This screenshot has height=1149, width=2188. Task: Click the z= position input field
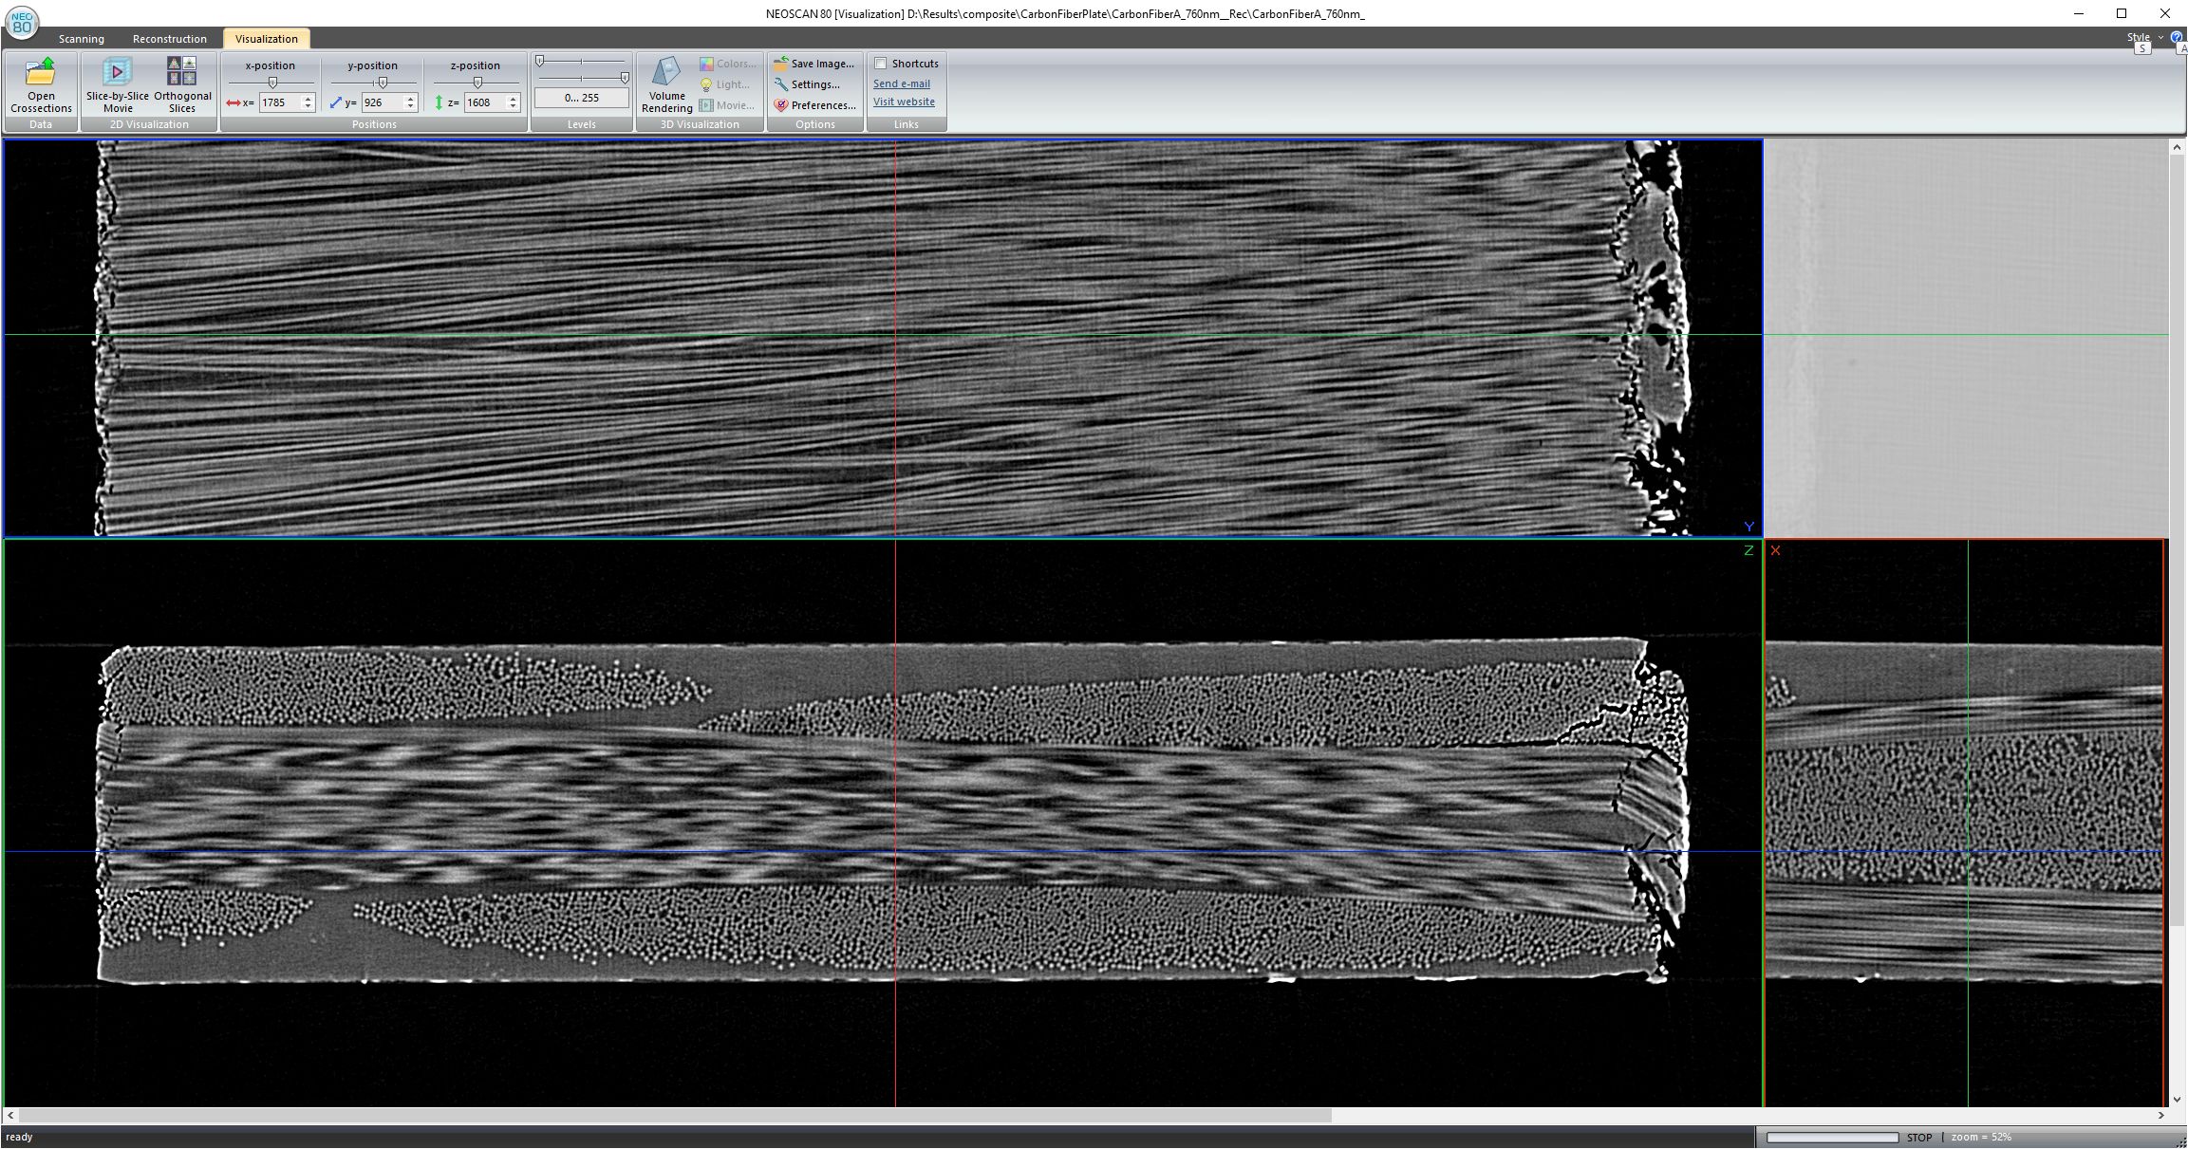click(x=484, y=102)
